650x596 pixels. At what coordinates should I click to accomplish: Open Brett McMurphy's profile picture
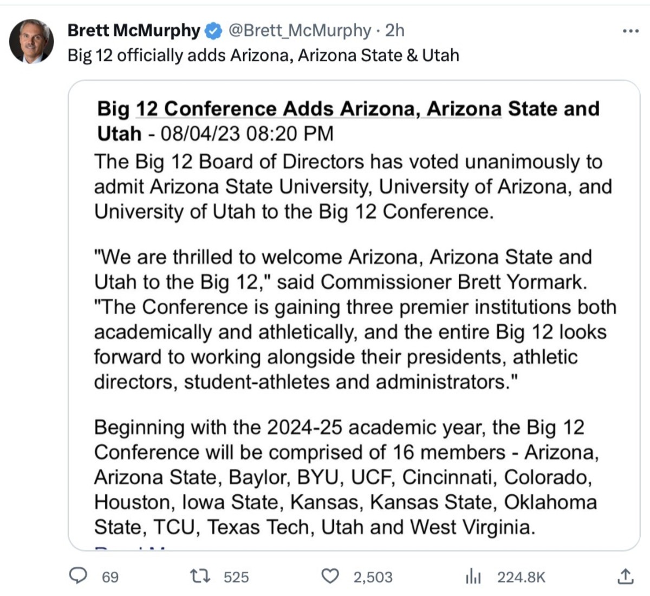[31, 41]
